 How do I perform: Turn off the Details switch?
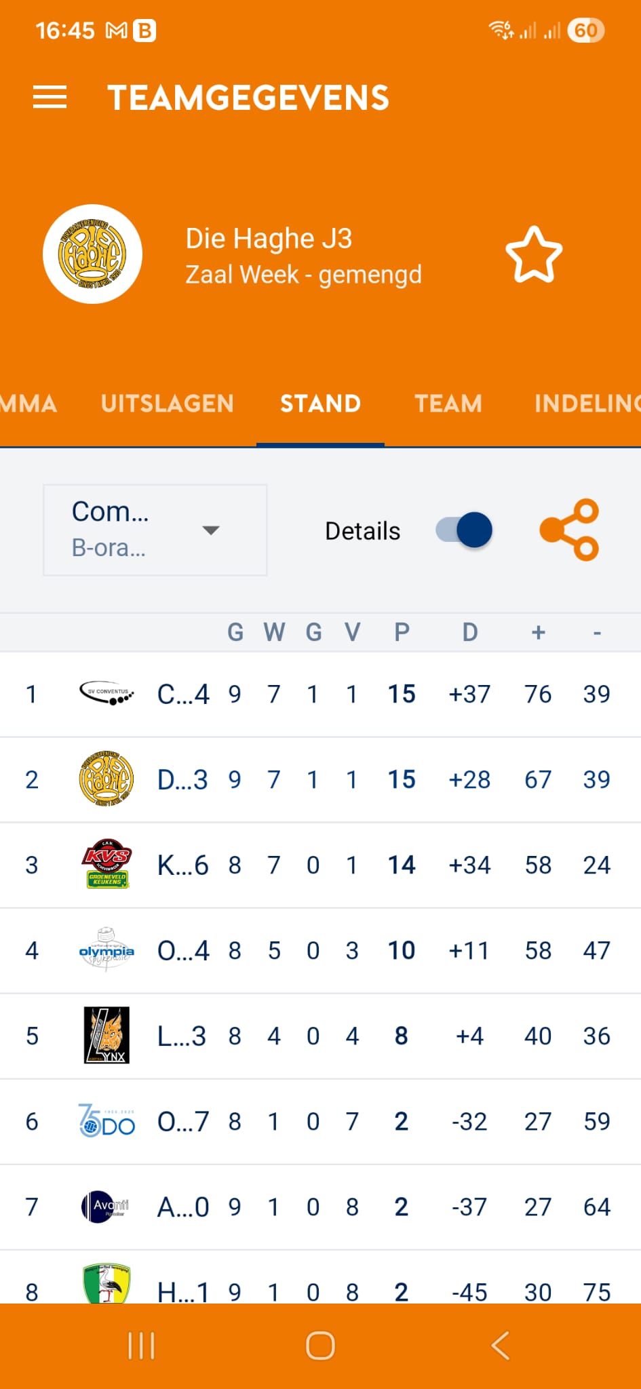(465, 530)
